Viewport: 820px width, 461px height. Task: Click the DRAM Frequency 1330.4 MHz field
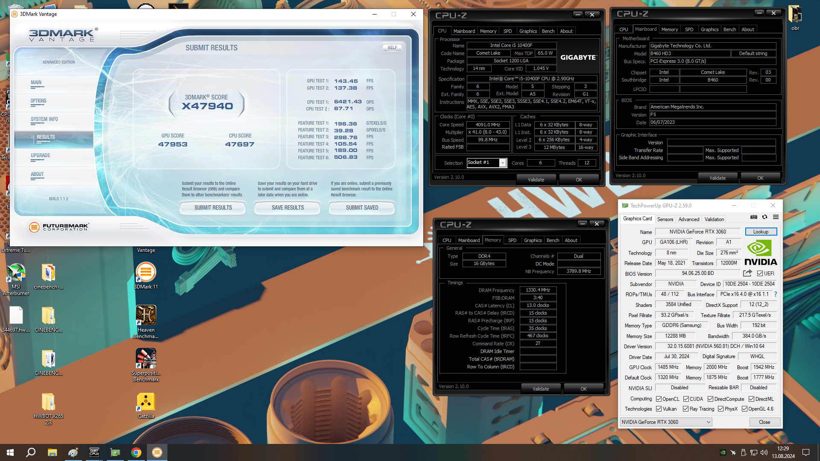pos(538,290)
